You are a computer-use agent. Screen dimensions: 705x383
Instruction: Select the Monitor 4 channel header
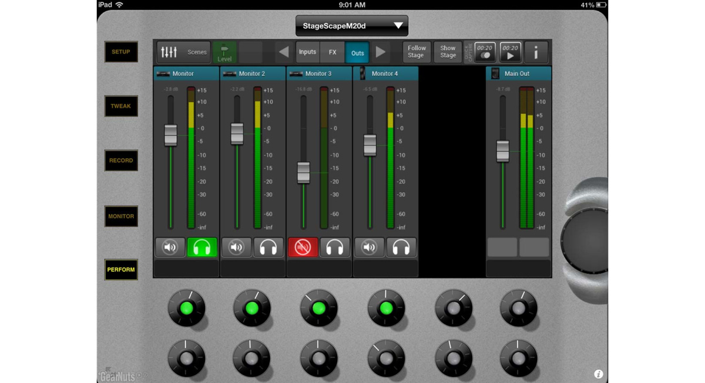click(x=385, y=73)
